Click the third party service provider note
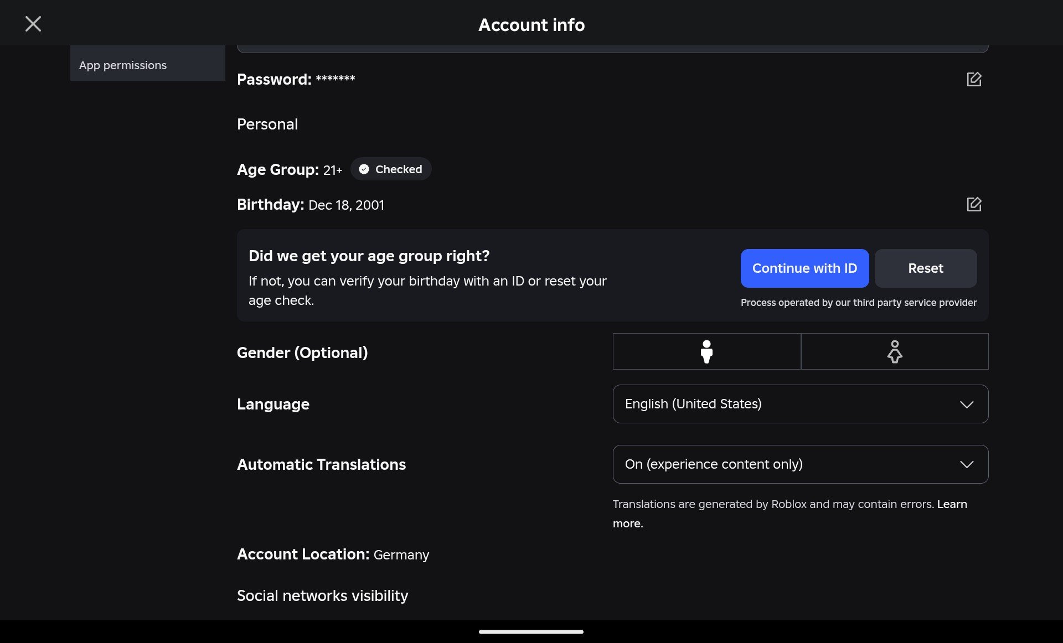Image resolution: width=1063 pixels, height=643 pixels. coord(859,303)
